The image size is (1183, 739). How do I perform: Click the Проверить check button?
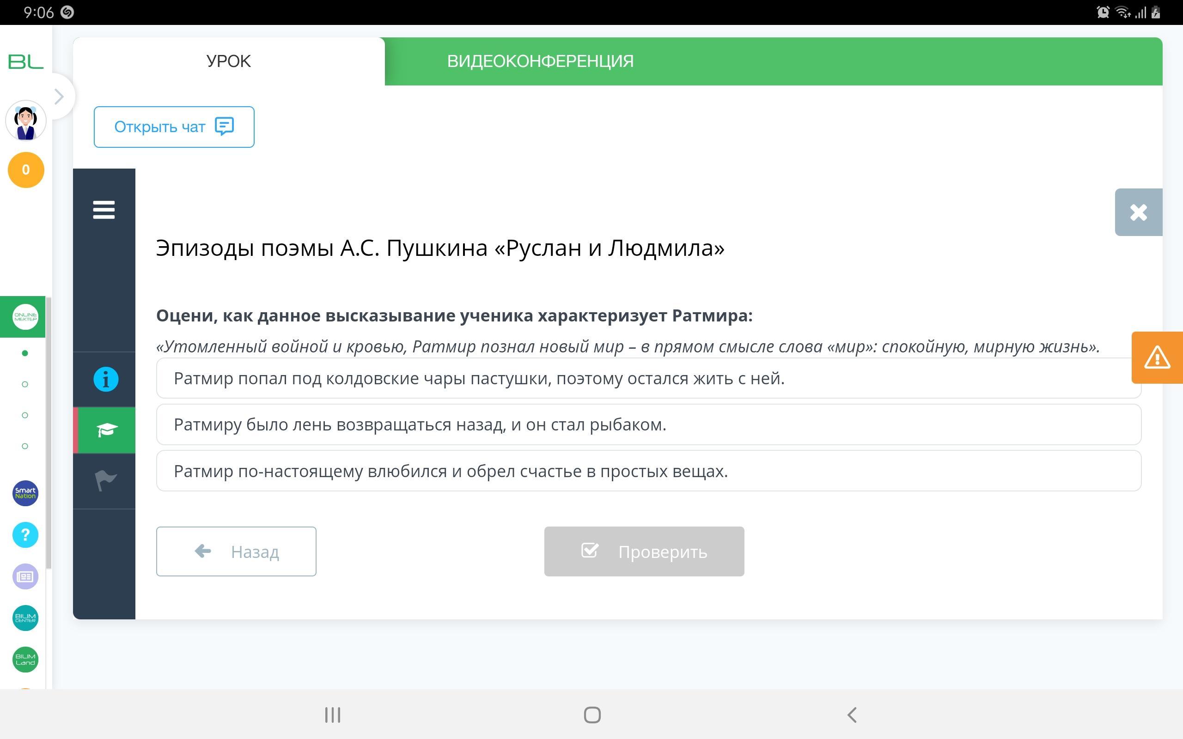pos(644,551)
